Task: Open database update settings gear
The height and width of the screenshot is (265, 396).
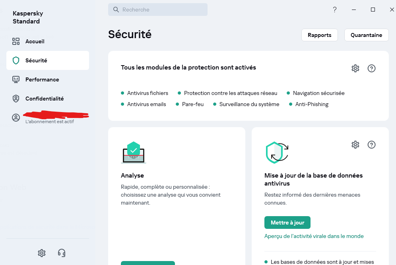Action: pyautogui.click(x=355, y=145)
